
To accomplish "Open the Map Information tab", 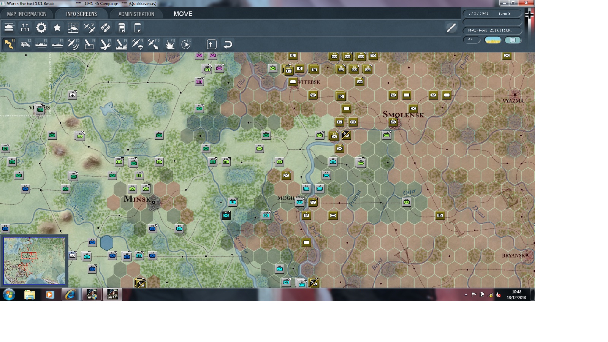I will tap(27, 14).
